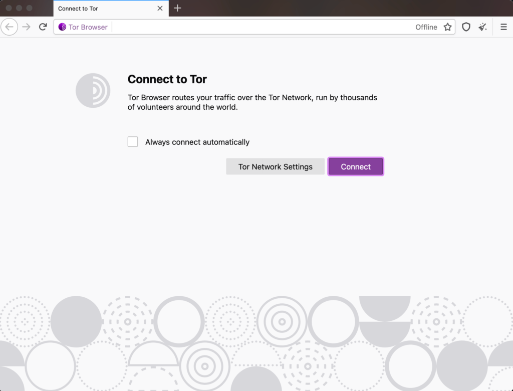Enable Always connect automatically checkbox
This screenshot has height=391, width=513.
pos(133,142)
